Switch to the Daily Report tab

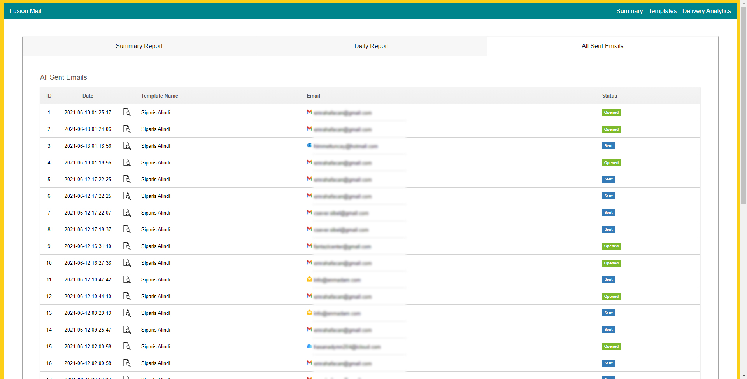(x=372, y=46)
